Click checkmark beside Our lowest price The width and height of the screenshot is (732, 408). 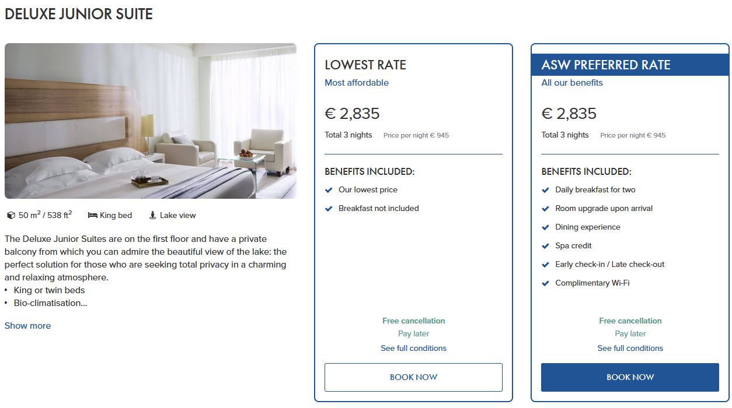pyautogui.click(x=329, y=190)
